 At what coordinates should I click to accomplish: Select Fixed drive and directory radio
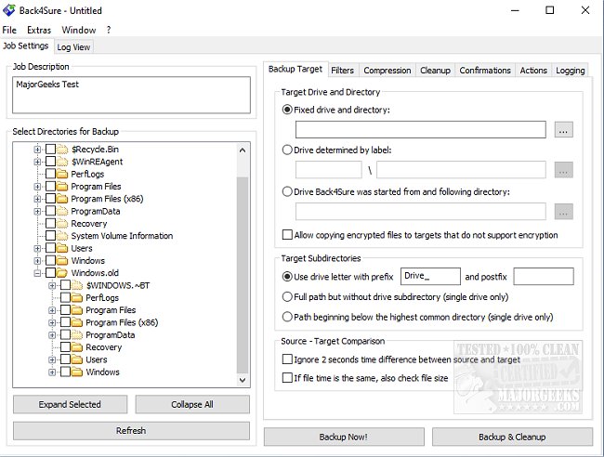pyautogui.click(x=287, y=110)
